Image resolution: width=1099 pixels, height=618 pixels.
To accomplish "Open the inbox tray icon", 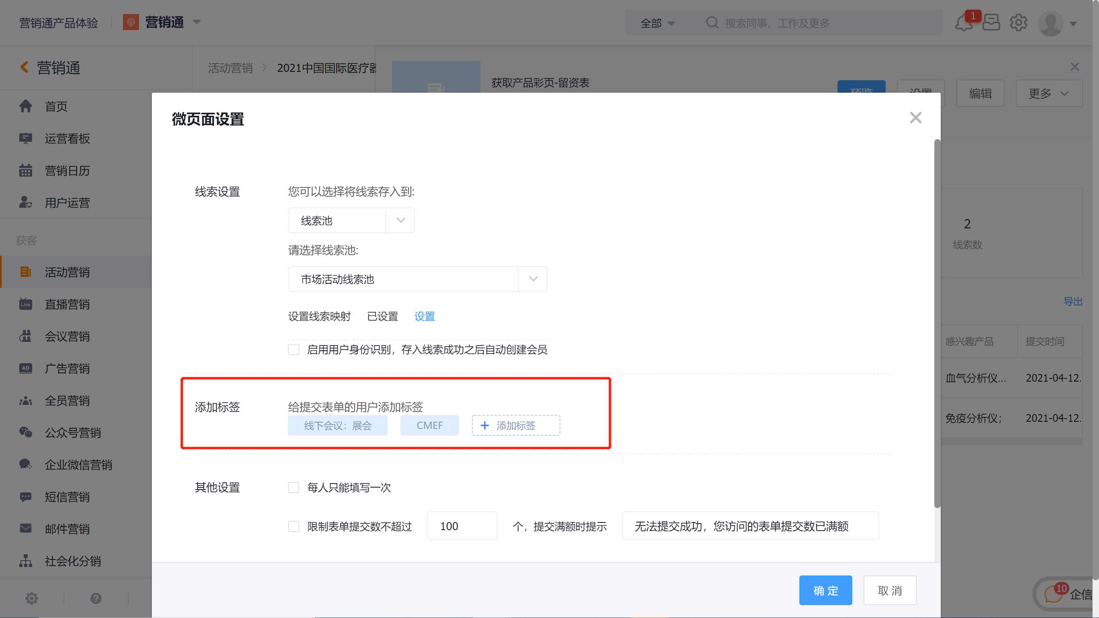I will [x=991, y=23].
